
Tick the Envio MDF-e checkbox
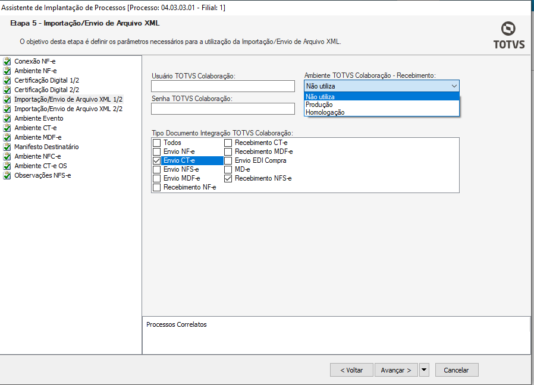156,178
